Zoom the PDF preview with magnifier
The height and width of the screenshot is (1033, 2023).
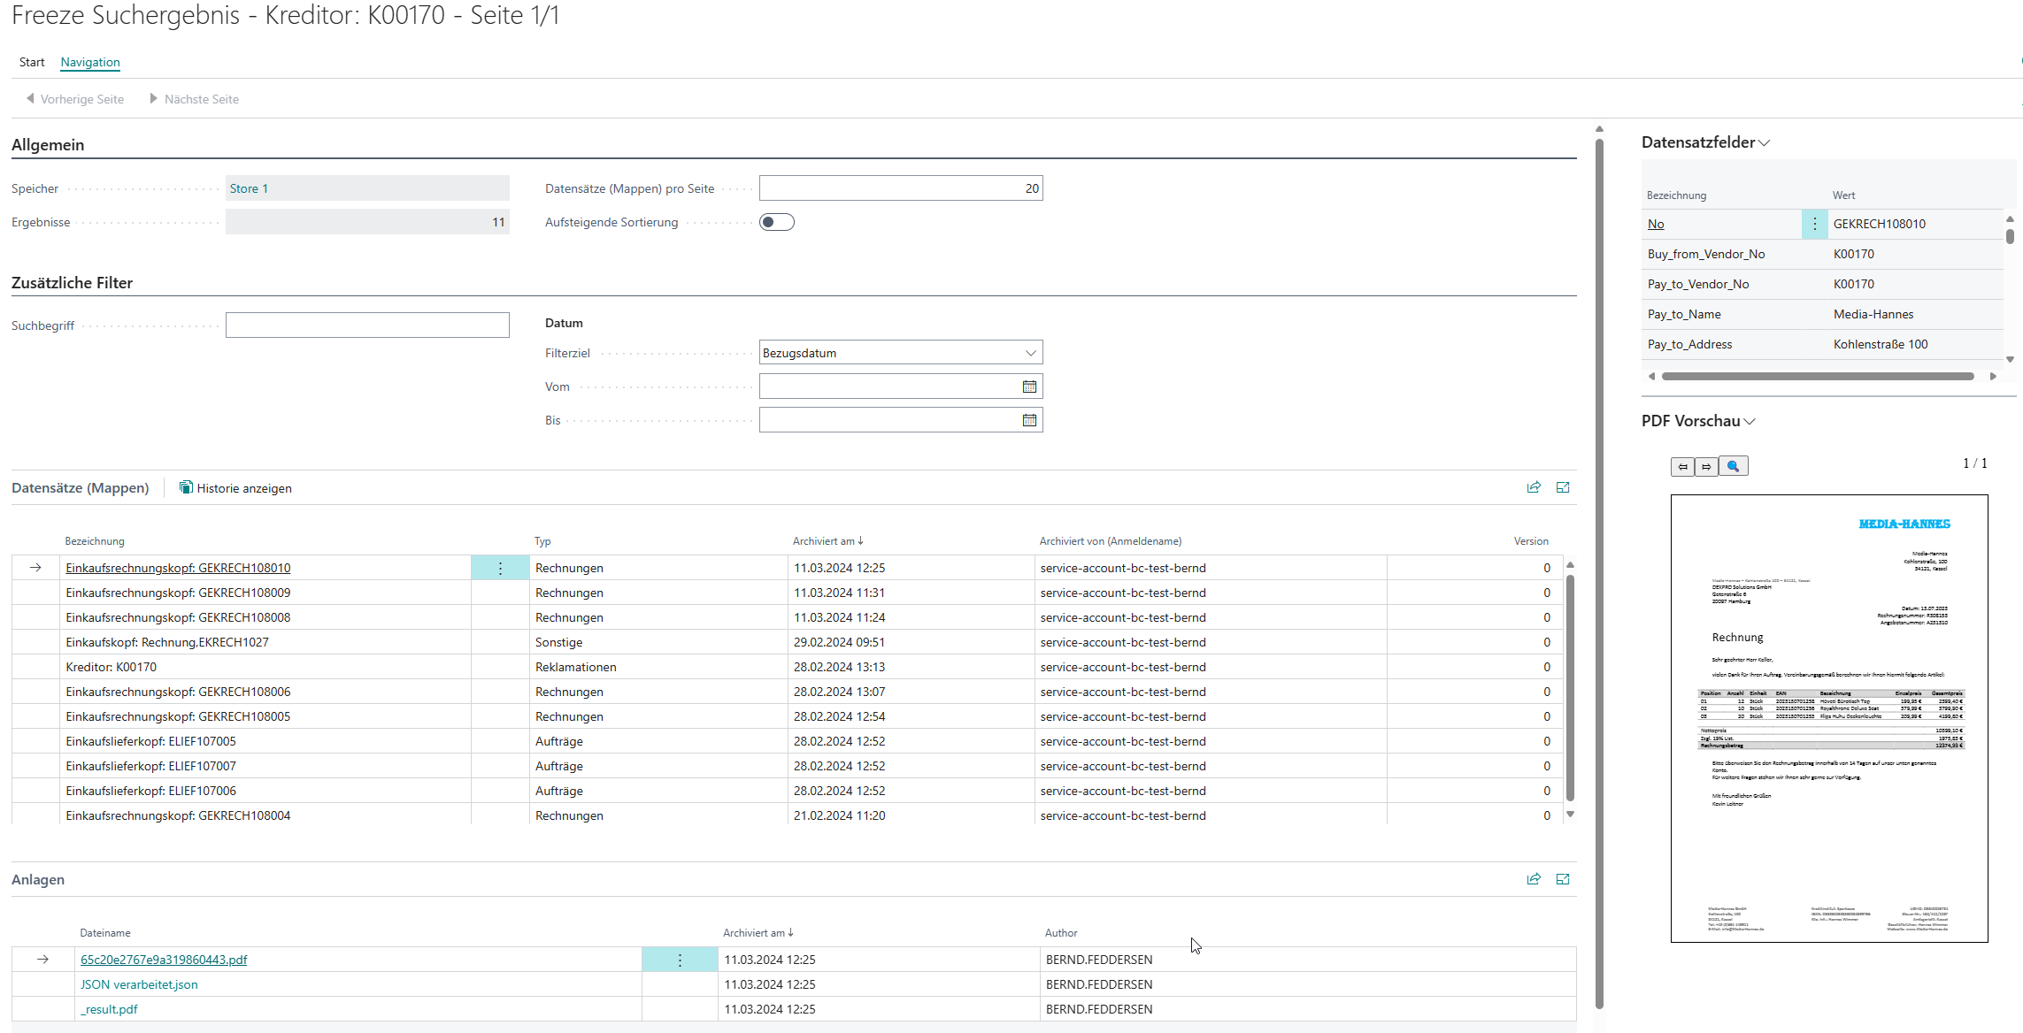click(1733, 466)
